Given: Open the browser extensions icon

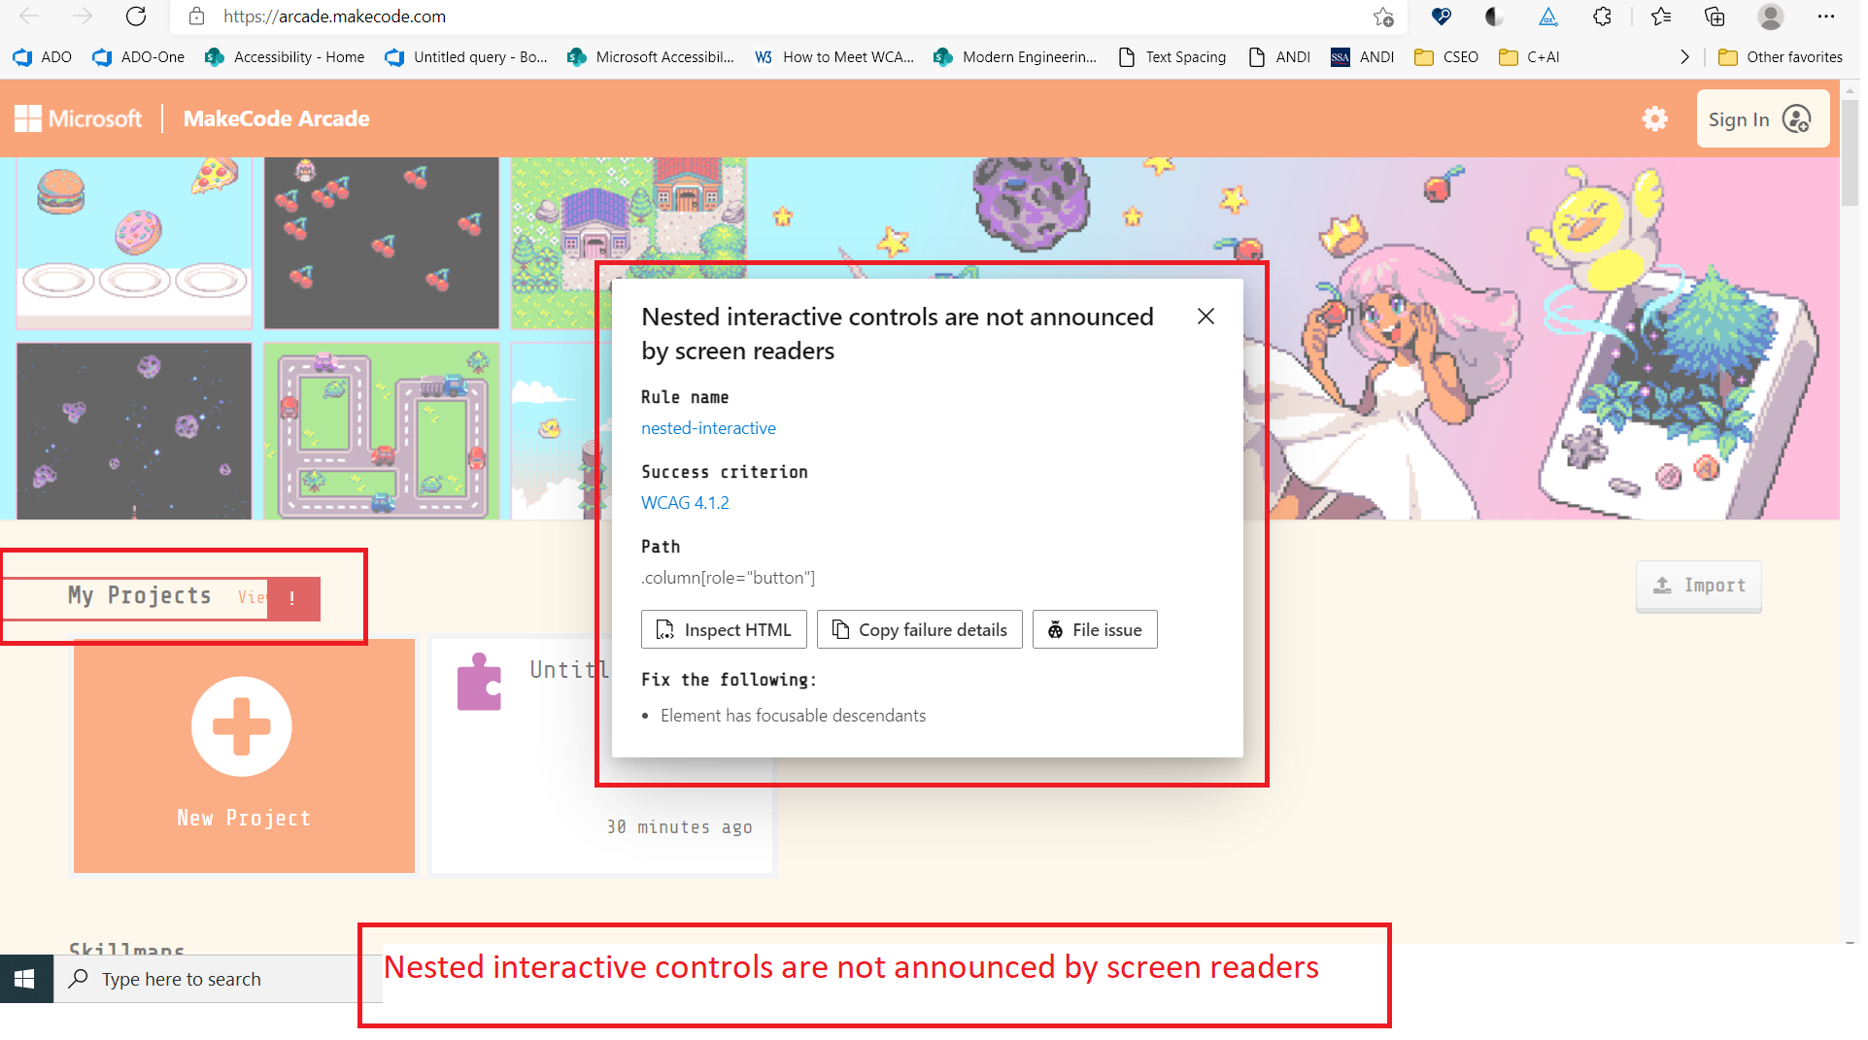Looking at the screenshot, I should pyautogui.click(x=1602, y=17).
